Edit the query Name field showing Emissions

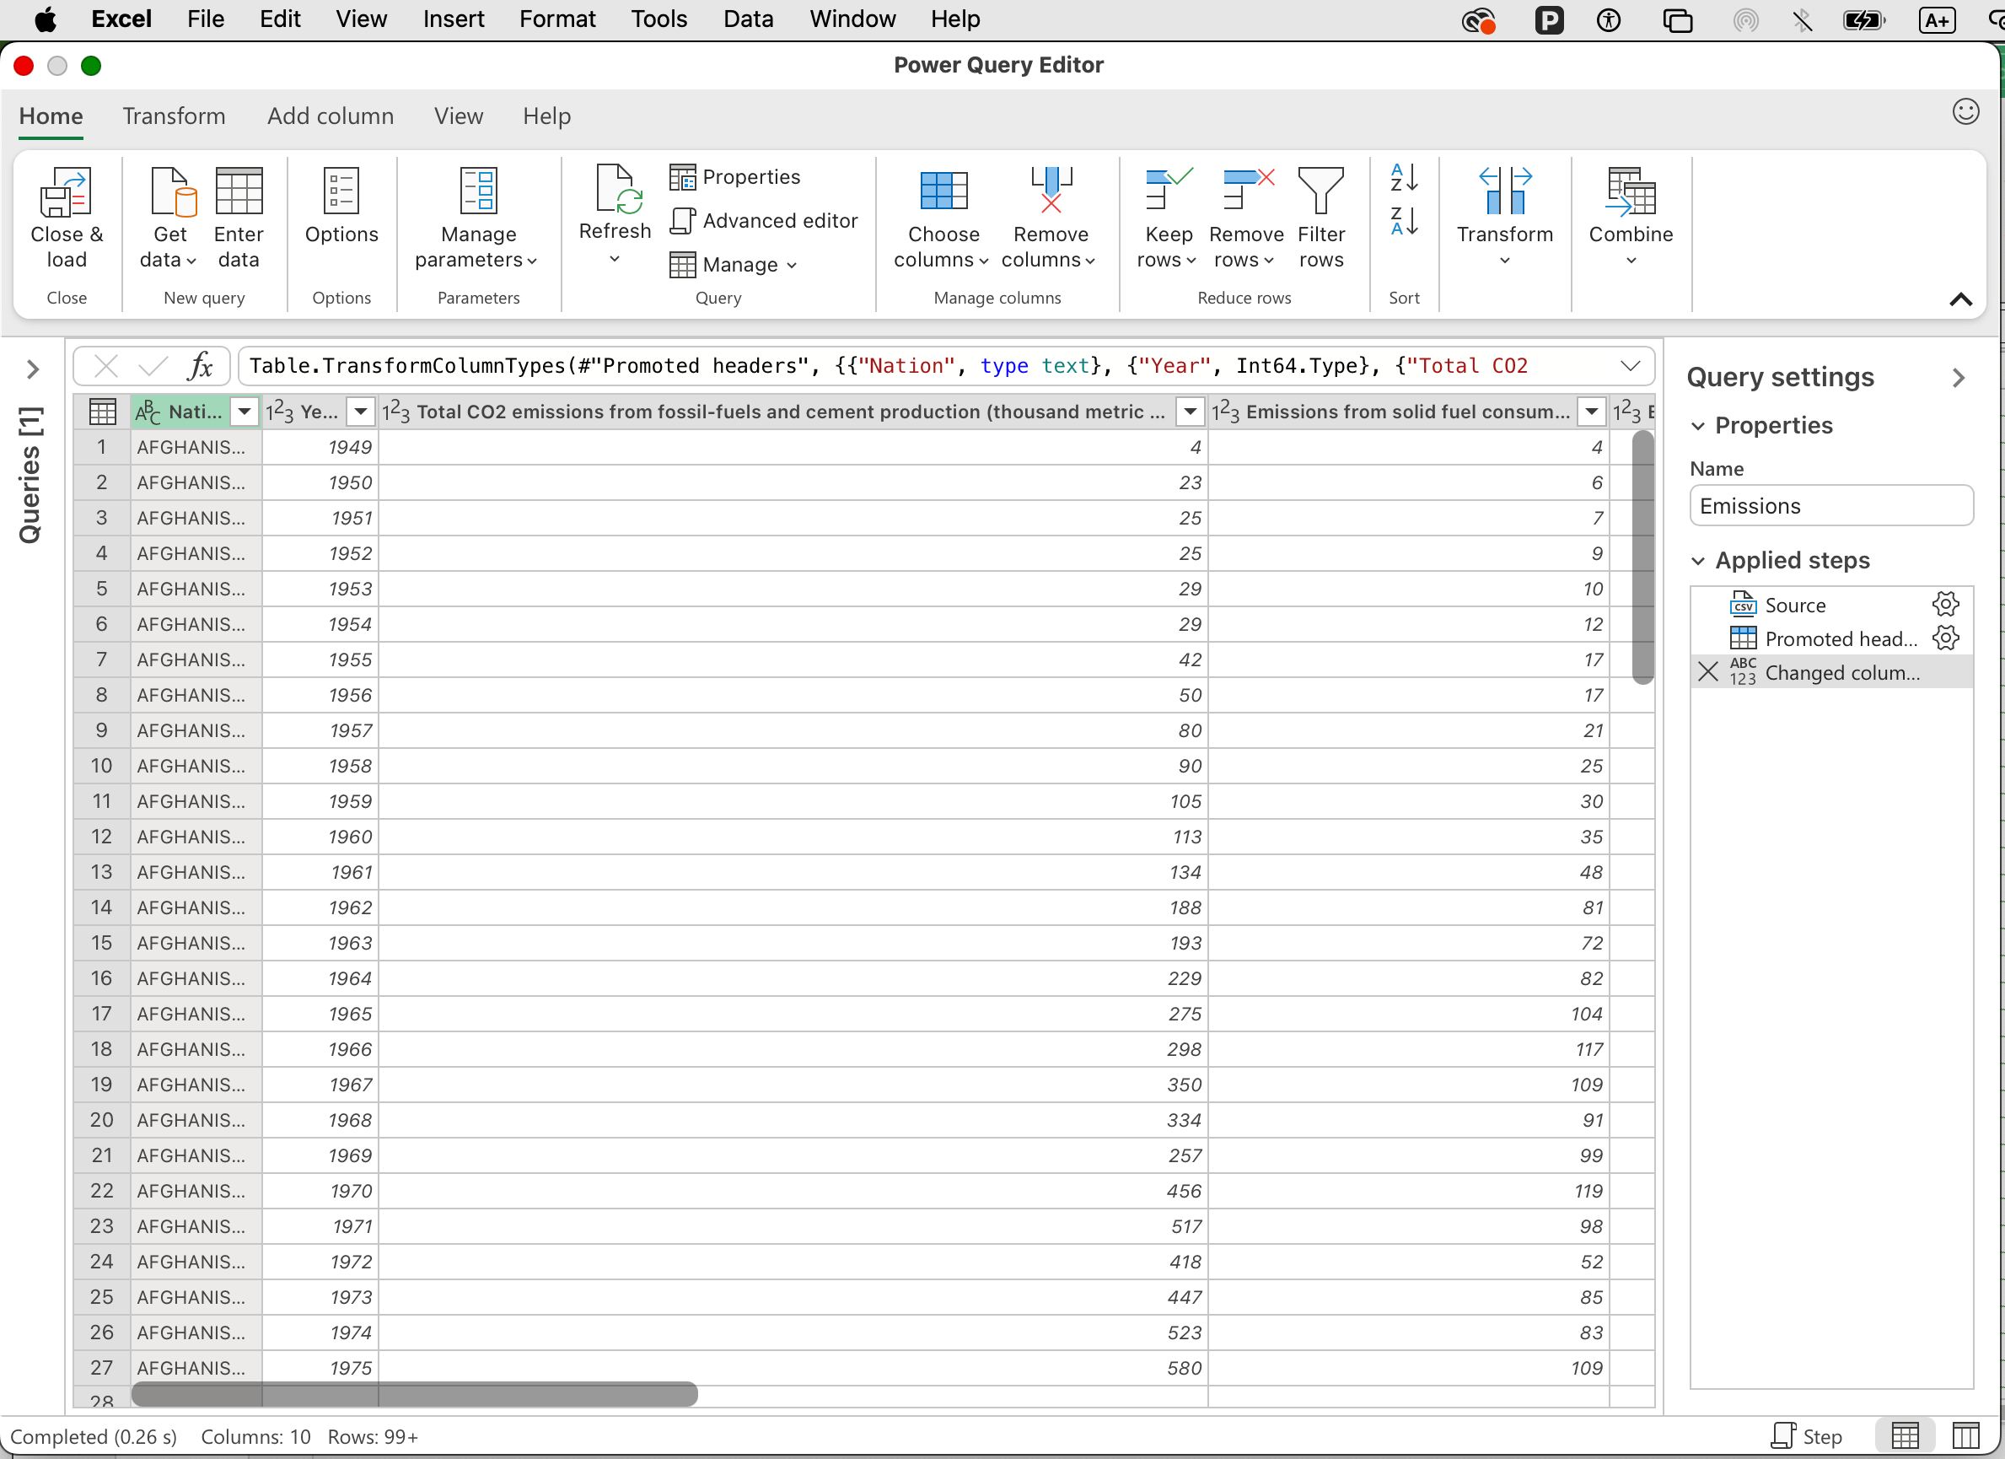coord(1830,505)
